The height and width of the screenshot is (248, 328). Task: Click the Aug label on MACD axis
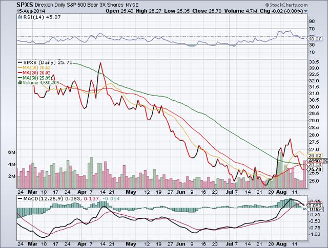[281, 243]
